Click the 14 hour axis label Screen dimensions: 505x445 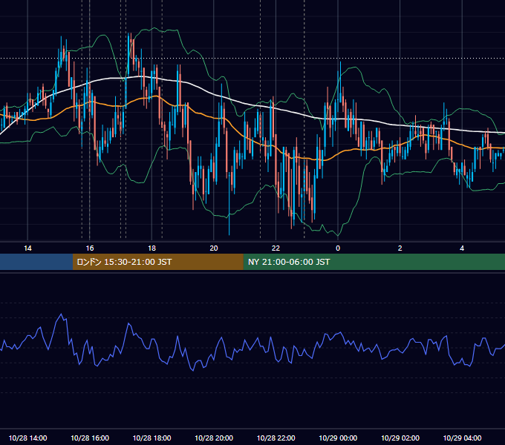tap(27, 248)
